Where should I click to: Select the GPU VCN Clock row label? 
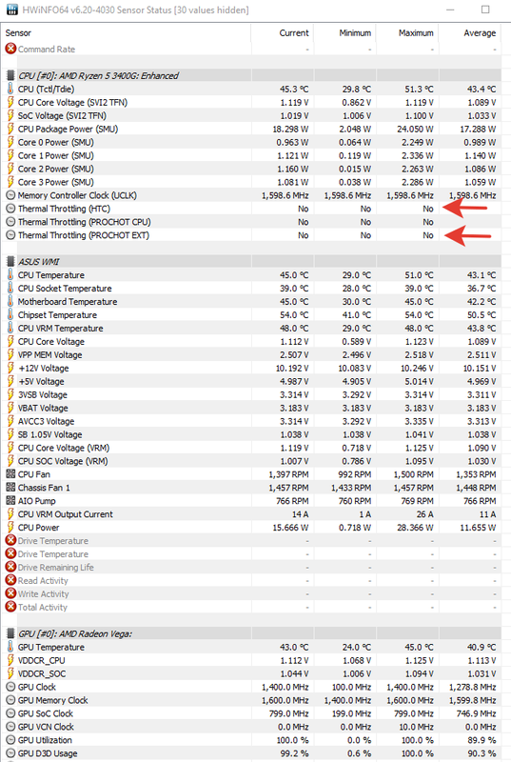46,727
